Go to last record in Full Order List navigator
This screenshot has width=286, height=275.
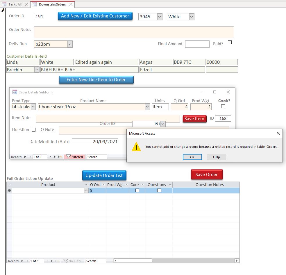[52, 261]
